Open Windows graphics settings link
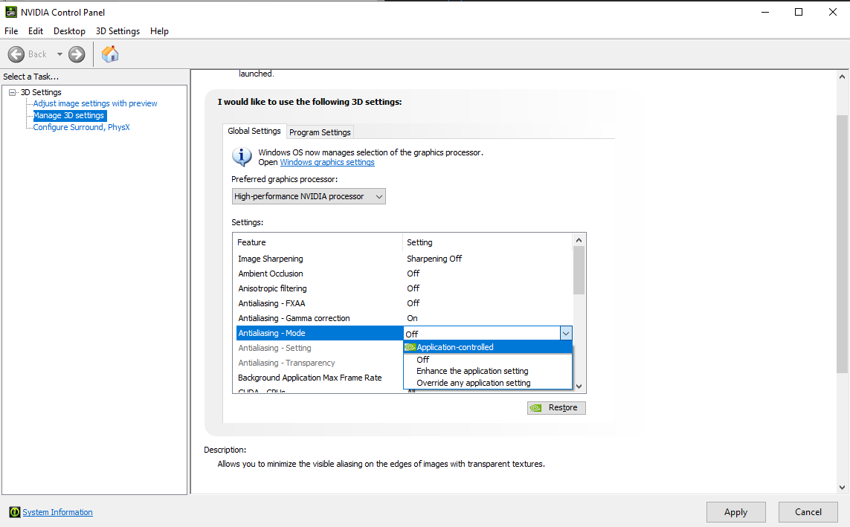Viewport: 850px width, 527px height. pyautogui.click(x=327, y=162)
